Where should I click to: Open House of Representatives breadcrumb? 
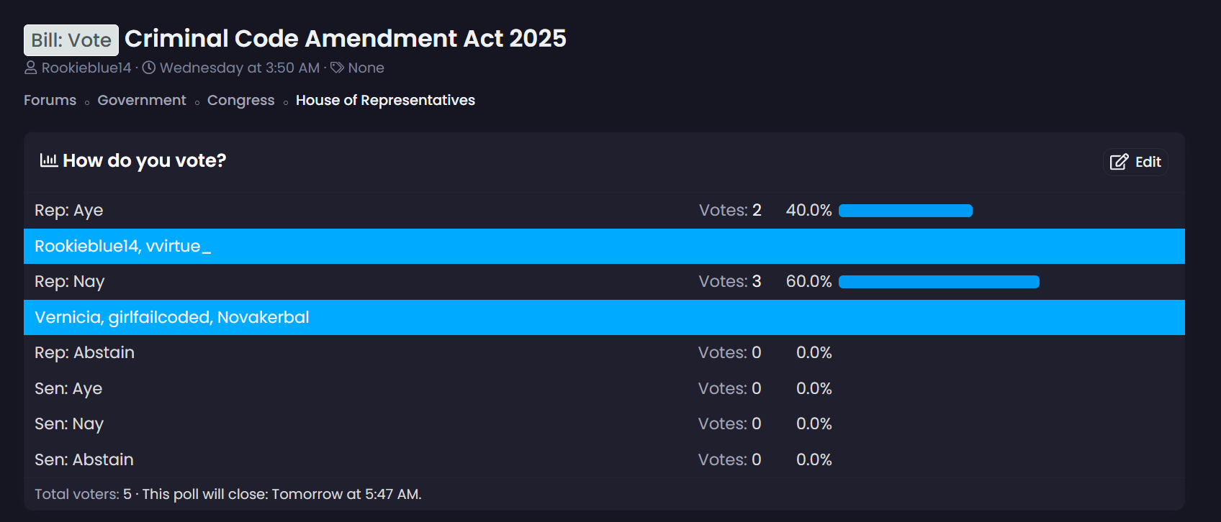385,100
